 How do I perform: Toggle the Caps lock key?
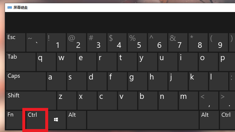point(26,81)
